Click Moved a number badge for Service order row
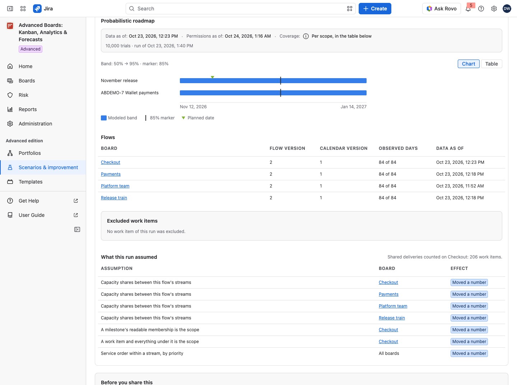 469,353
